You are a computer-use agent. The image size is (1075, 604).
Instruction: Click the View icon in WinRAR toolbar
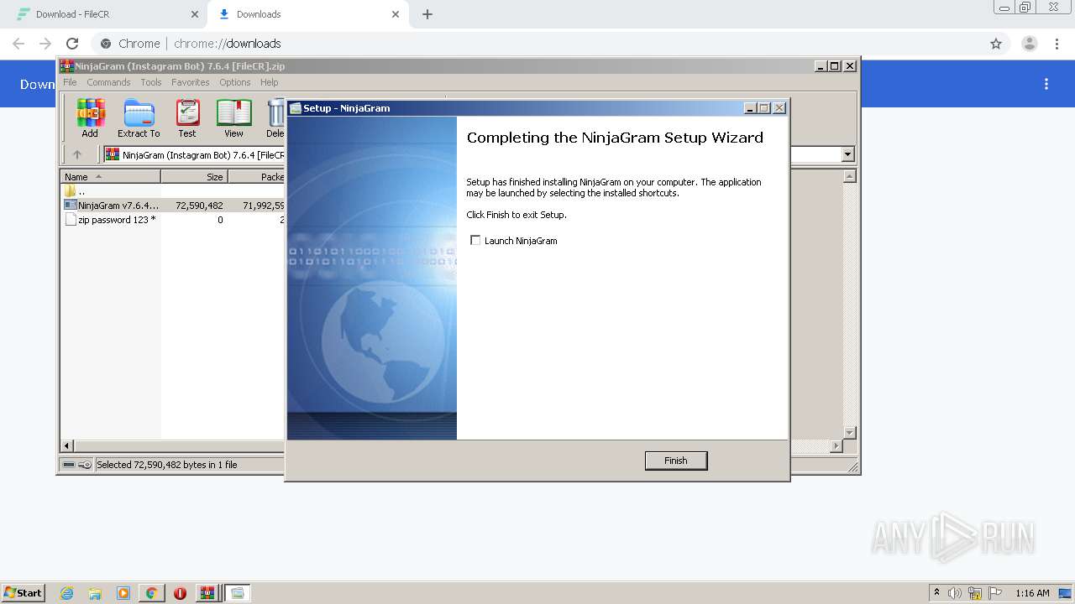(233, 117)
